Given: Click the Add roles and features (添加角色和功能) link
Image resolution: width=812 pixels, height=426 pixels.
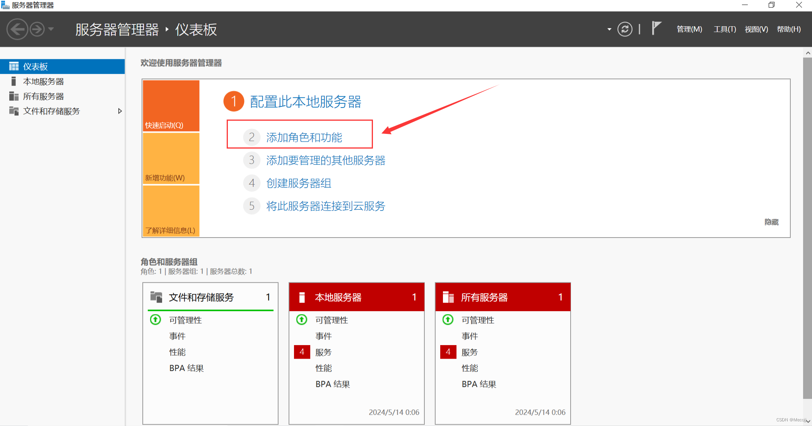Looking at the screenshot, I should (304, 137).
